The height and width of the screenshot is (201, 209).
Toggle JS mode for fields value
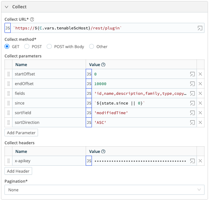click(x=89, y=93)
